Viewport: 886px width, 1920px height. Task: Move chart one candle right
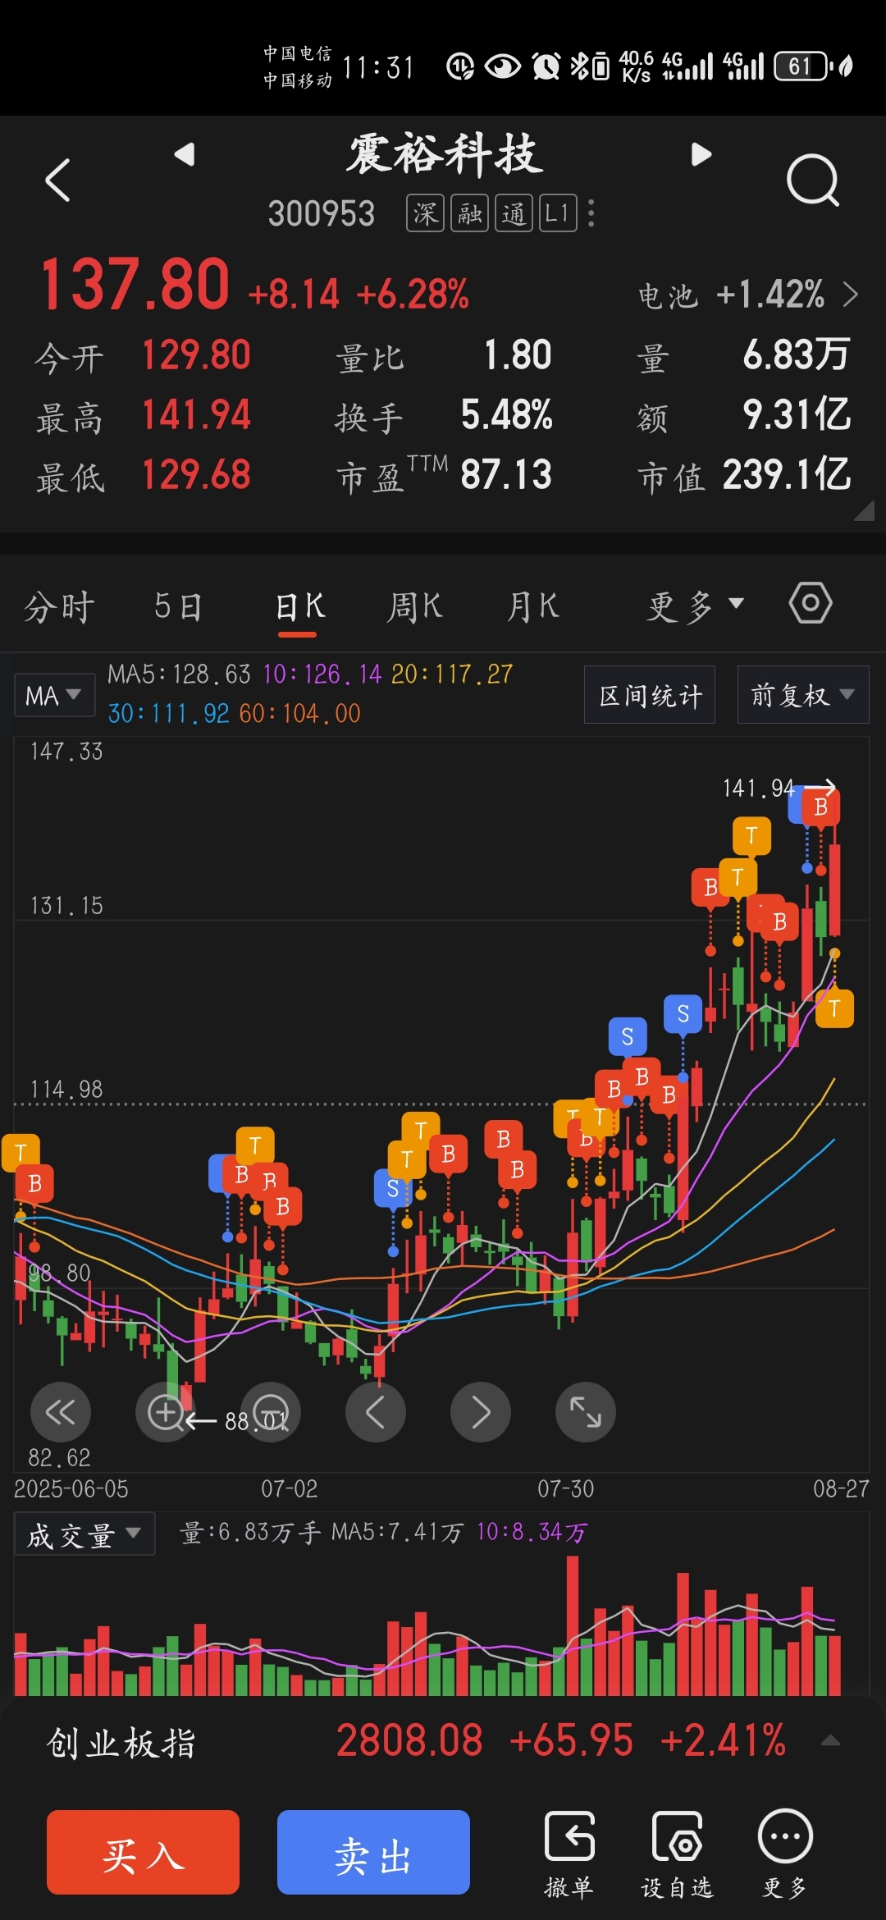pos(480,1412)
